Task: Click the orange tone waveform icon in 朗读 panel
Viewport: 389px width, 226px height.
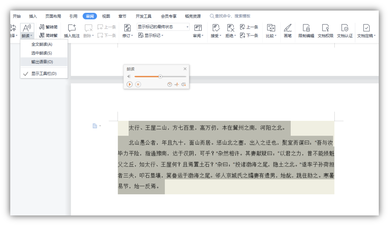Action: click(176, 84)
